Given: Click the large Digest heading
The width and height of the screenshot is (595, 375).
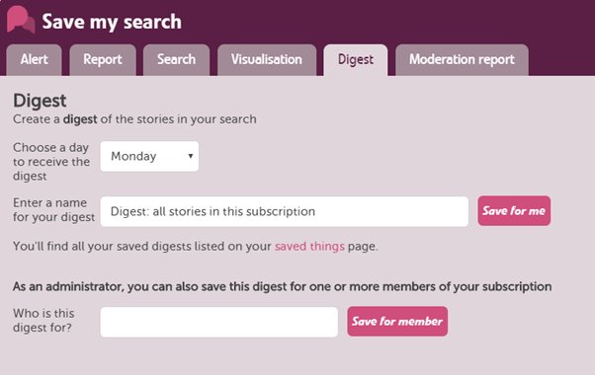Looking at the screenshot, I should pos(40,101).
